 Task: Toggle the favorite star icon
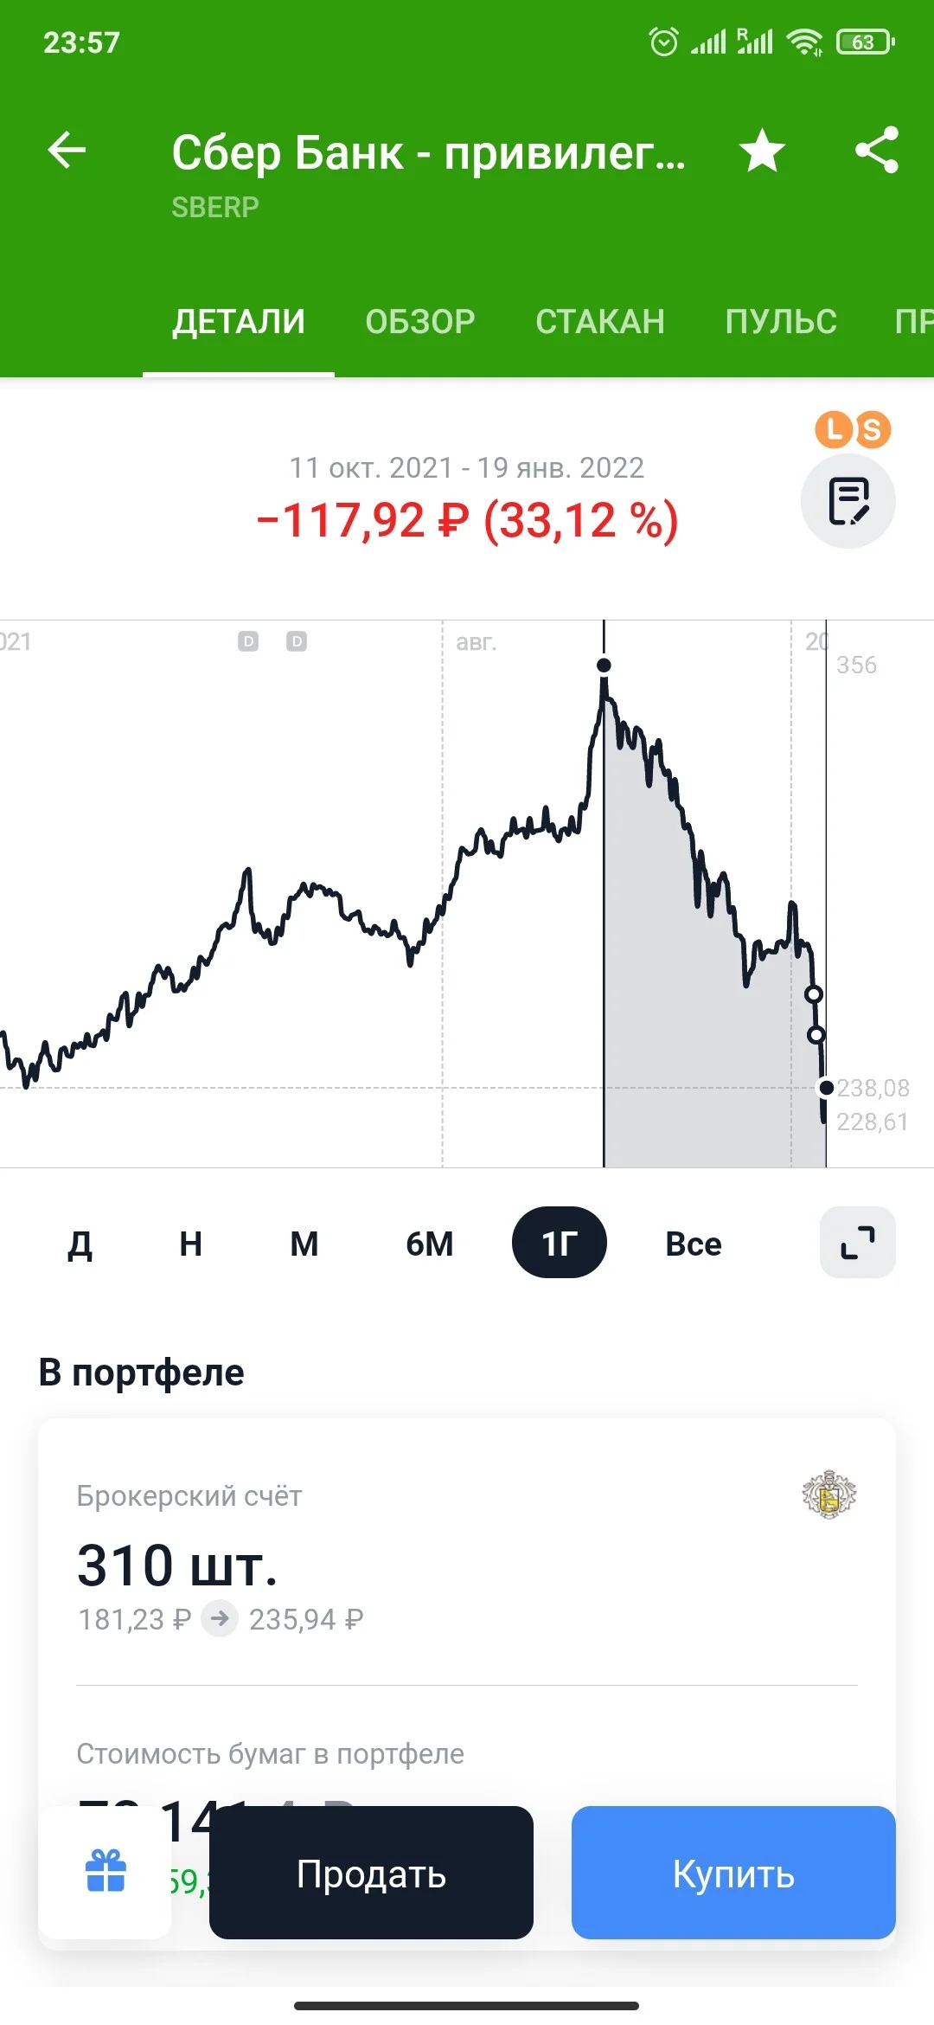762,150
